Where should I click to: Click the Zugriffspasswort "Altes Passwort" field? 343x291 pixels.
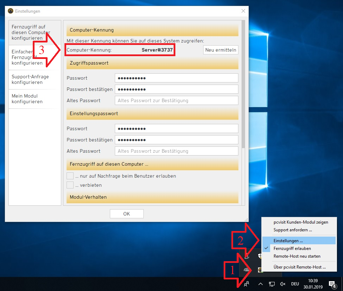point(176,100)
